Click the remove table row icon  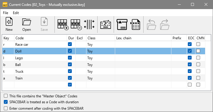point(76,25)
